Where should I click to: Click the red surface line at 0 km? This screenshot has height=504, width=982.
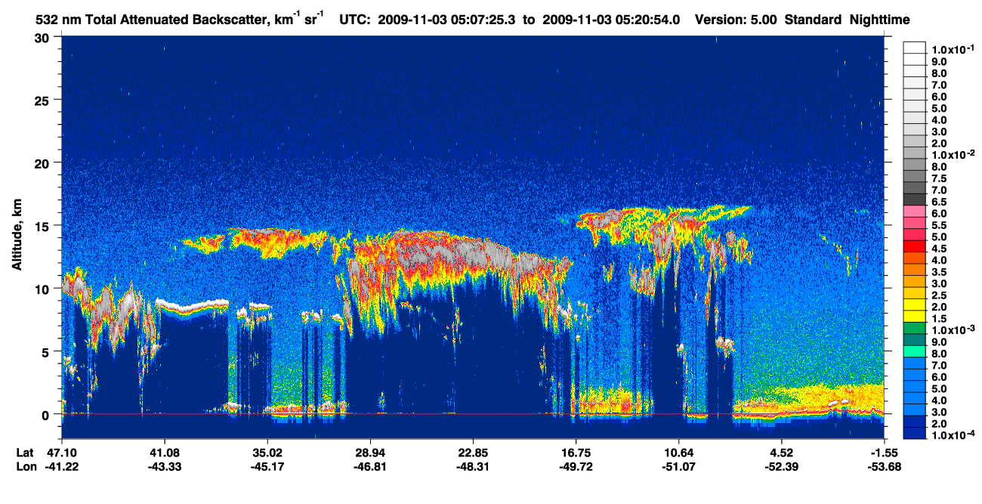pyautogui.click(x=473, y=414)
